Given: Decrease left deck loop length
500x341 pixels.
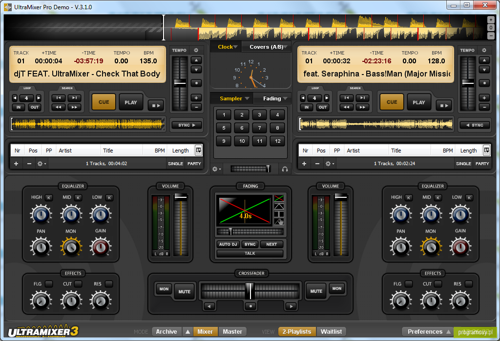Looking at the screenshot, I should point(15,98).
